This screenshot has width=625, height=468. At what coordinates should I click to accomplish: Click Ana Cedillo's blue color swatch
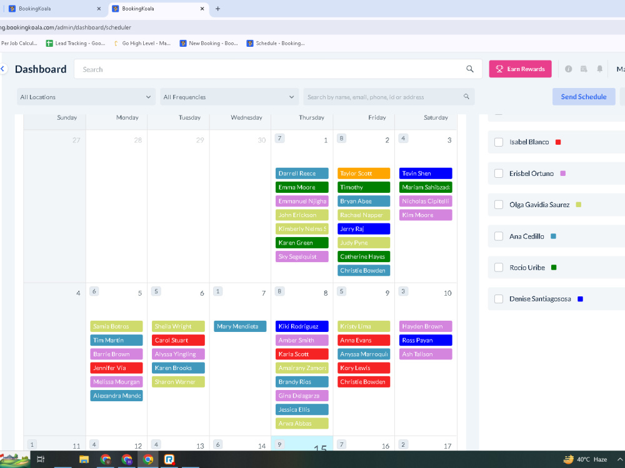coord(553,236)
